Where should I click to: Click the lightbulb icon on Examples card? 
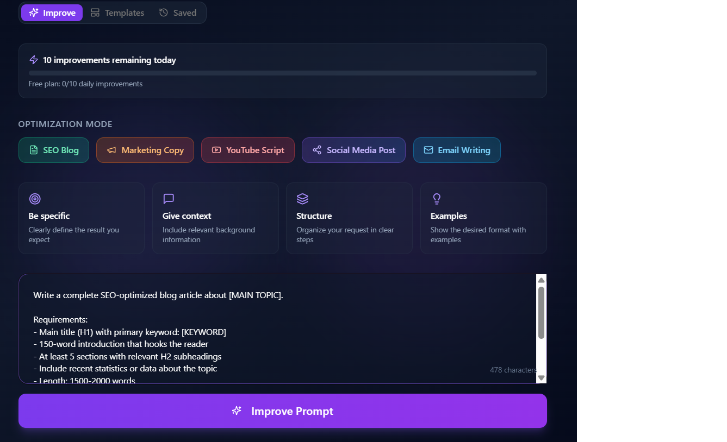pyautogui.click(x=437, y=199)
